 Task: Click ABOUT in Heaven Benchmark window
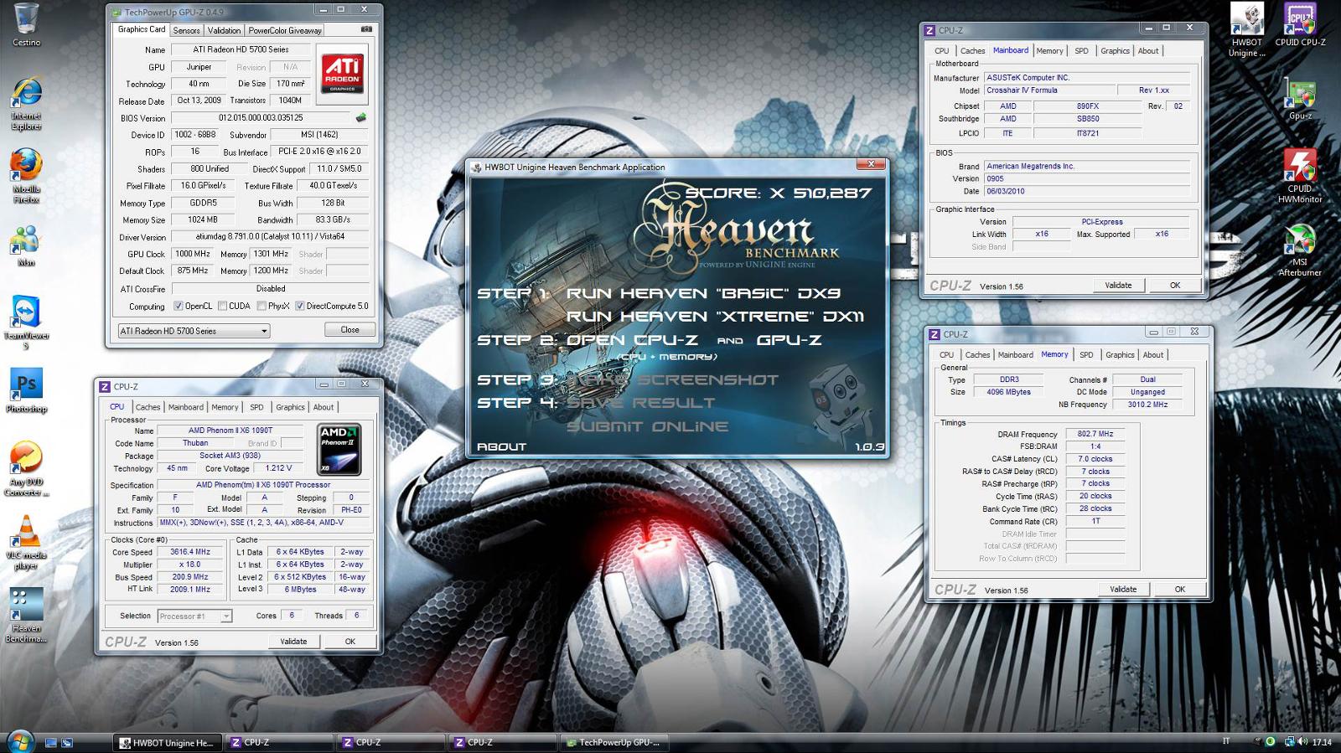point(501,446)
